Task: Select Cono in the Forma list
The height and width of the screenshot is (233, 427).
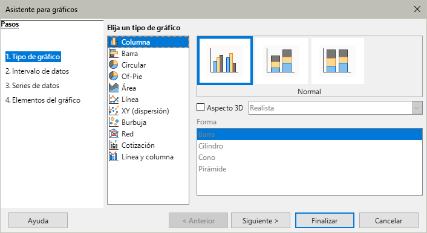Action: pos(310,158)
